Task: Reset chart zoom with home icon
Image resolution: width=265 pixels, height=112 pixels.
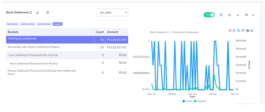Action: (247, 31)
